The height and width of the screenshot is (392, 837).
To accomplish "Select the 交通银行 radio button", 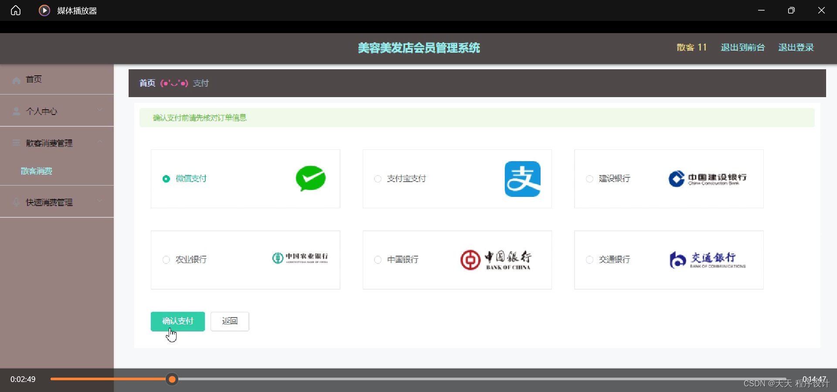I will click(x=590, y=260).
